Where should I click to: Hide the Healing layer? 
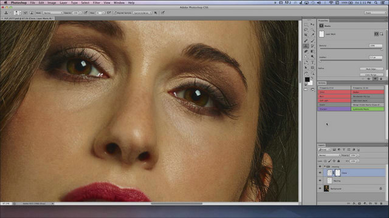pyautogui.click(x=320, y=180)
